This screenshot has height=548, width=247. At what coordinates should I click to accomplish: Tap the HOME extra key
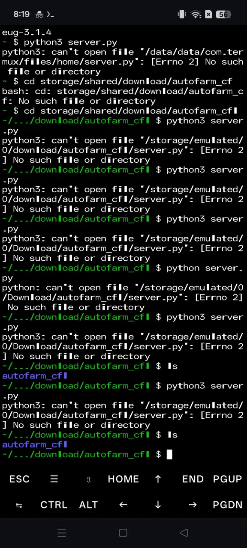123,479
